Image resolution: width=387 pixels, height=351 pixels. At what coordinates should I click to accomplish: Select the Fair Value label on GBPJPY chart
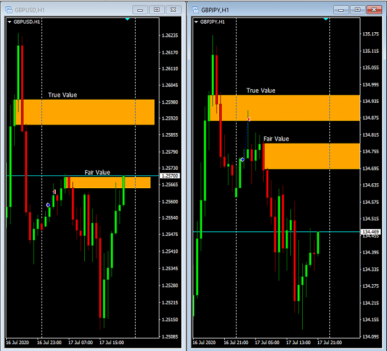(276, 139)
